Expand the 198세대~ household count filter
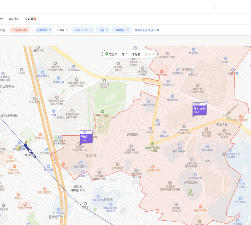Viewport: 251px width, 225px height. tap(122, 30)
